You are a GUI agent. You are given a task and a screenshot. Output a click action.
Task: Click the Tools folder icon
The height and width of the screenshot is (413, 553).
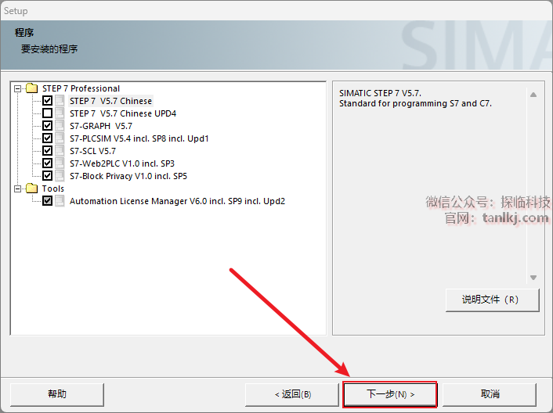tap(32, 188)
